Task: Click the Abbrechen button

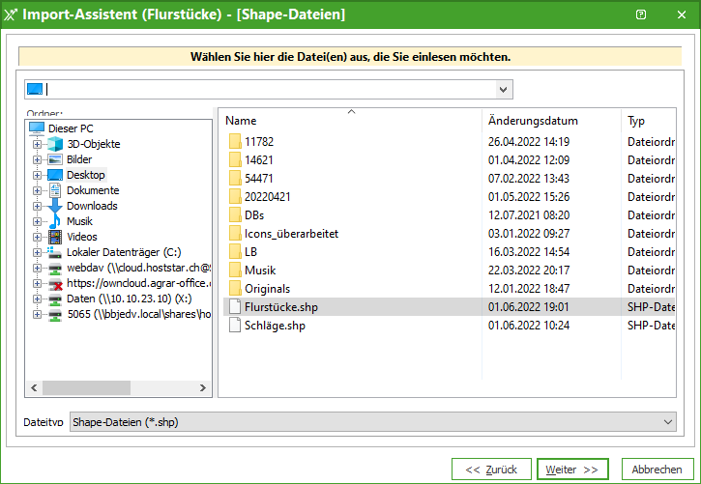Action: [x=657, y=470]
